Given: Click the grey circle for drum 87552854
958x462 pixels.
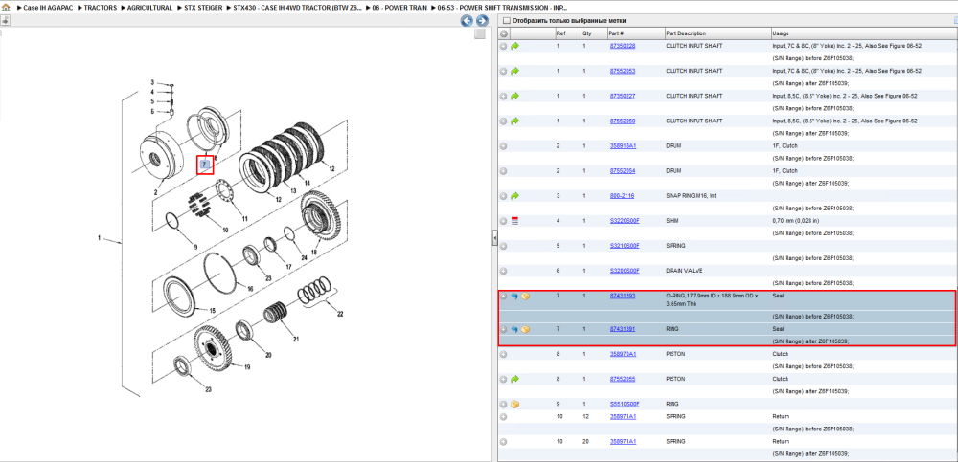Looking at the screenshot, I should [x=504, y=171].
